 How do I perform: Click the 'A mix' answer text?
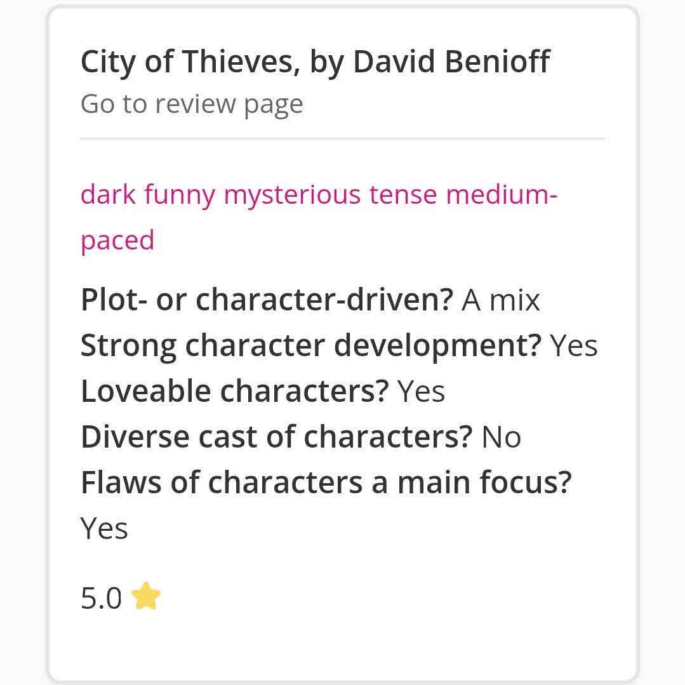(501, 300)
